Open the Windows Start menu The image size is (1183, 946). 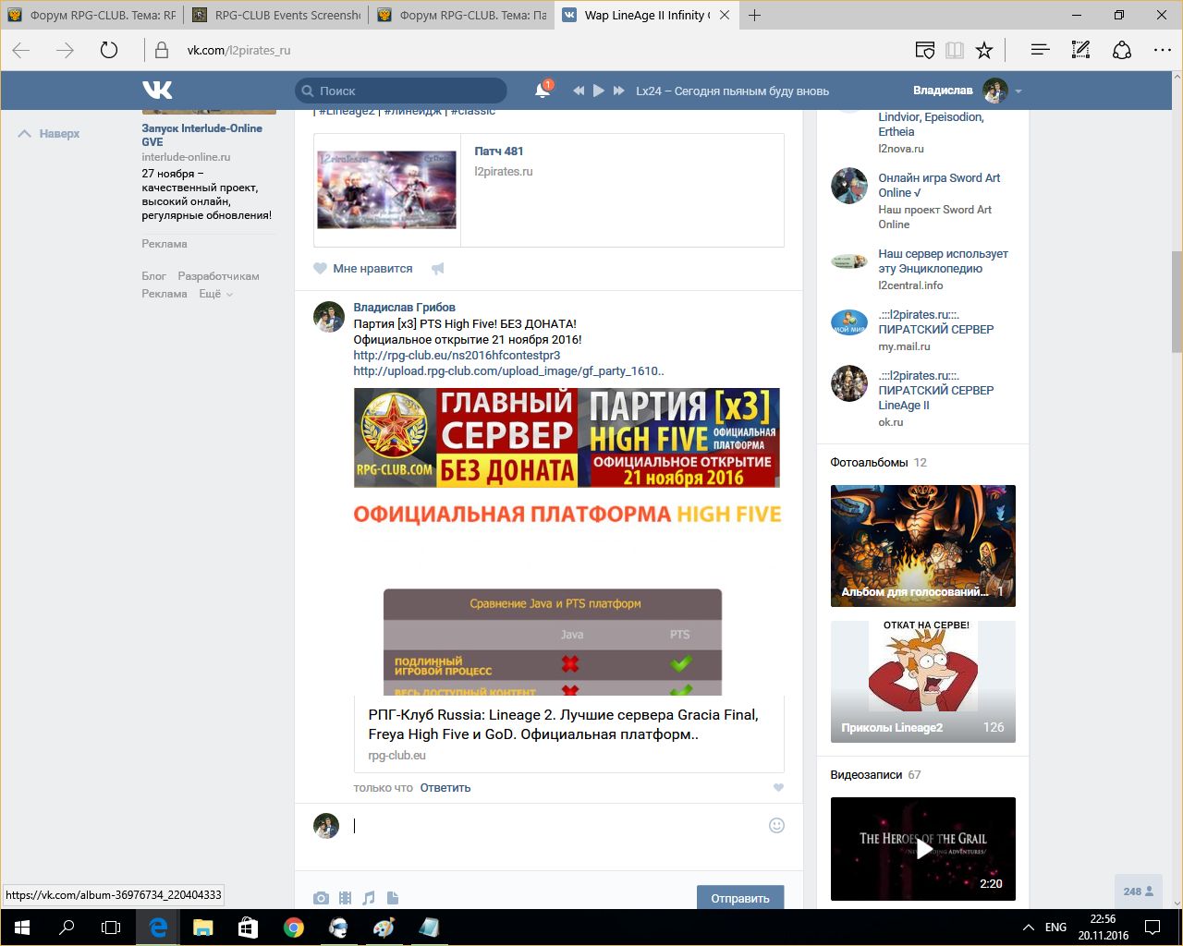tap(22, 928)
